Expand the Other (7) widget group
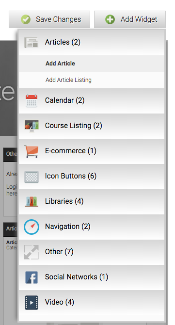The height and width of the screenshot is (325, 175). click(92, 252)
